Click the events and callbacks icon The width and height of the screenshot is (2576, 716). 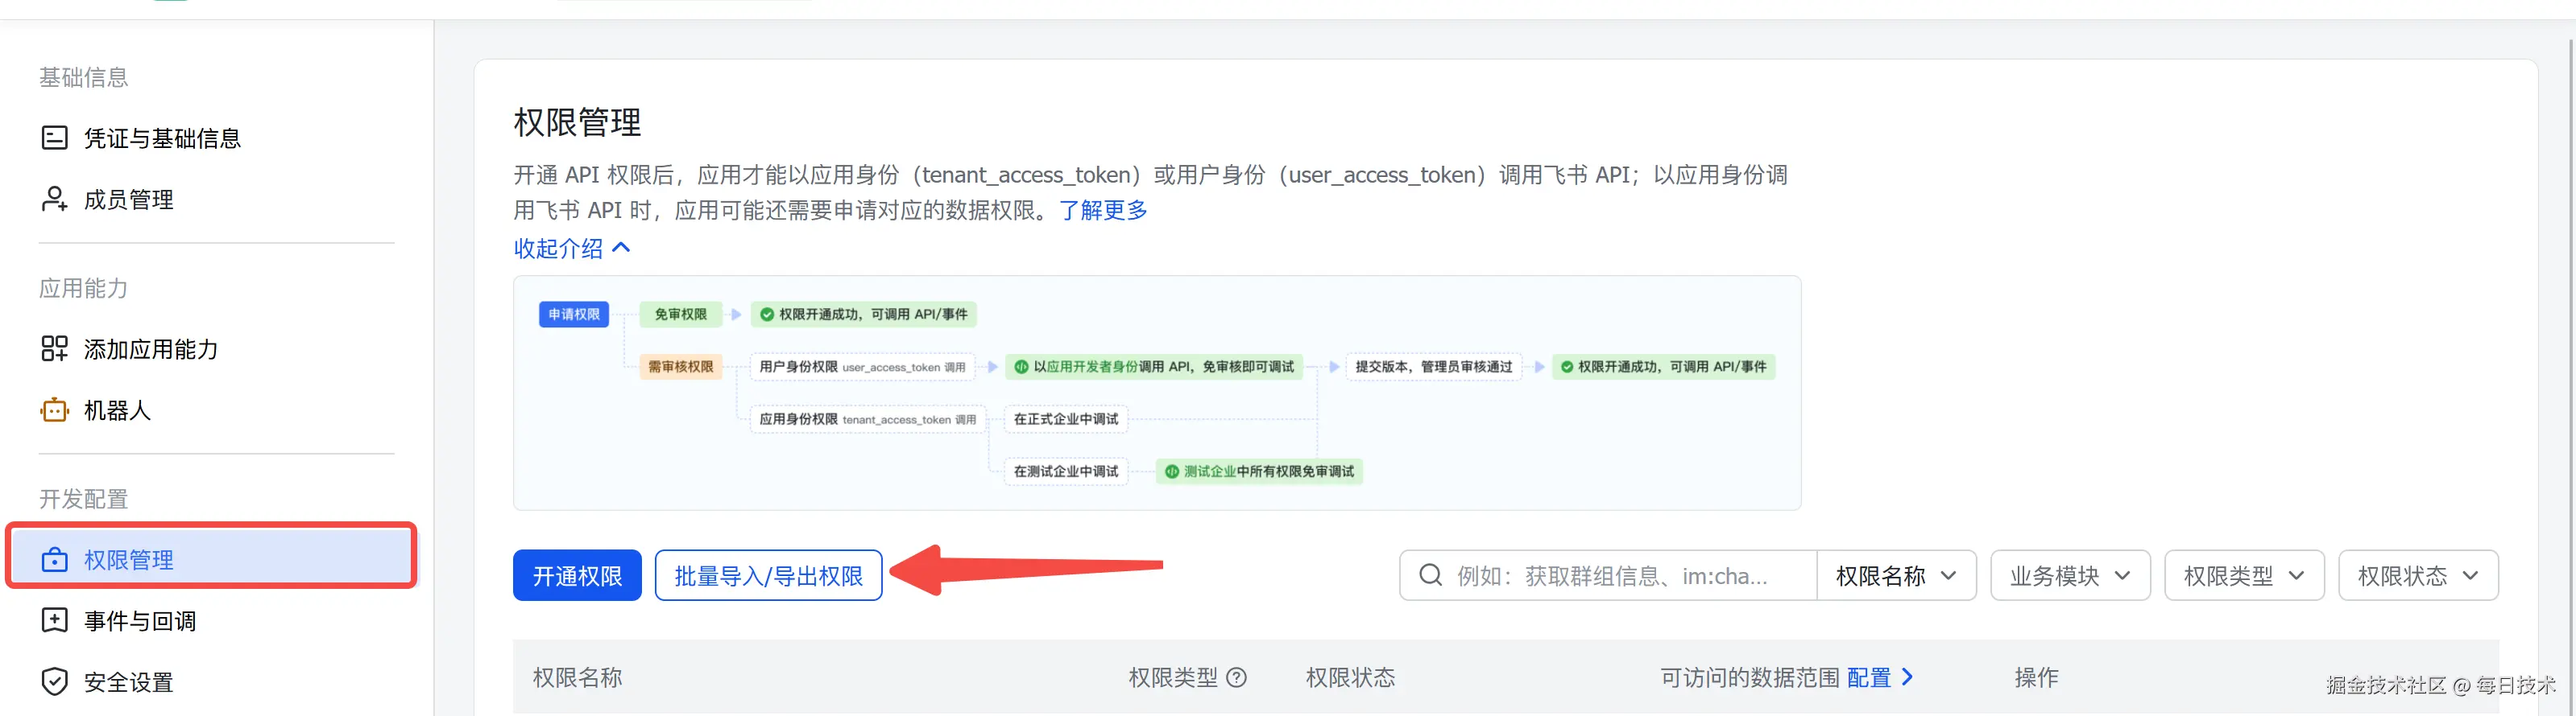54,620
